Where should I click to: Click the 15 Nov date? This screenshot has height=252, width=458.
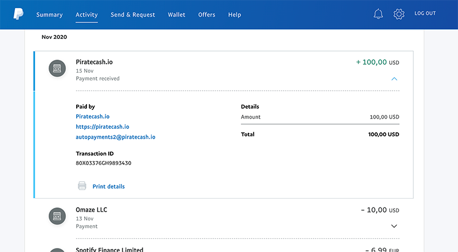[x=85, y=71]
